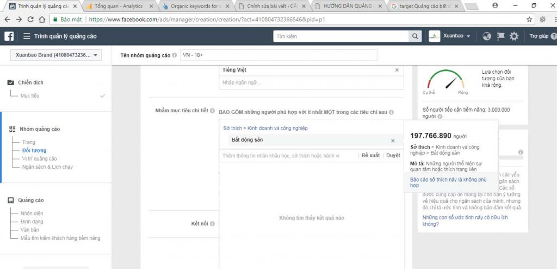Select Mẫu tìm kiếm khách hàng tiềm năng
The image size is (557, 269).
60,238
